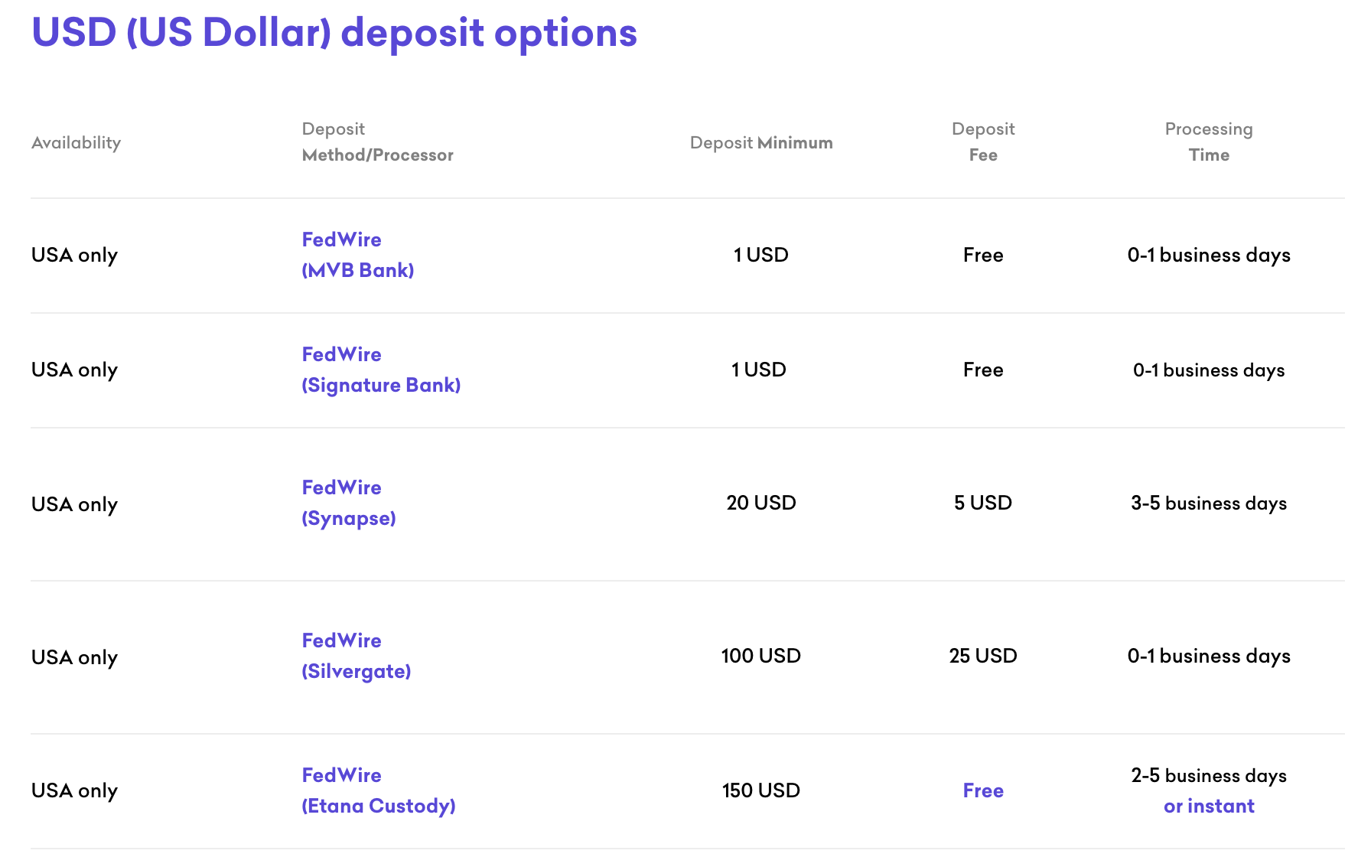The width and height of the screenshot is (1371, 857).
Task: Click the purple Free fee link
Action: (983, 790)
